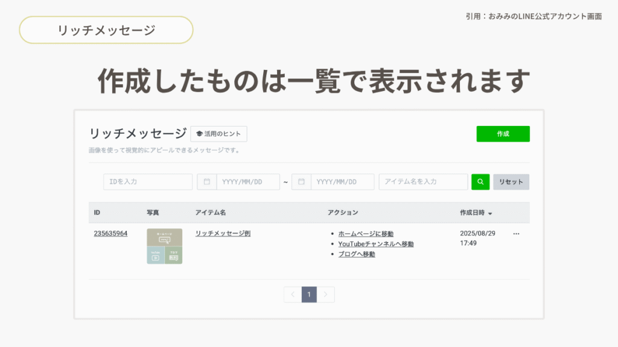
Task: Go to the next page arrow
Action: 326,295
